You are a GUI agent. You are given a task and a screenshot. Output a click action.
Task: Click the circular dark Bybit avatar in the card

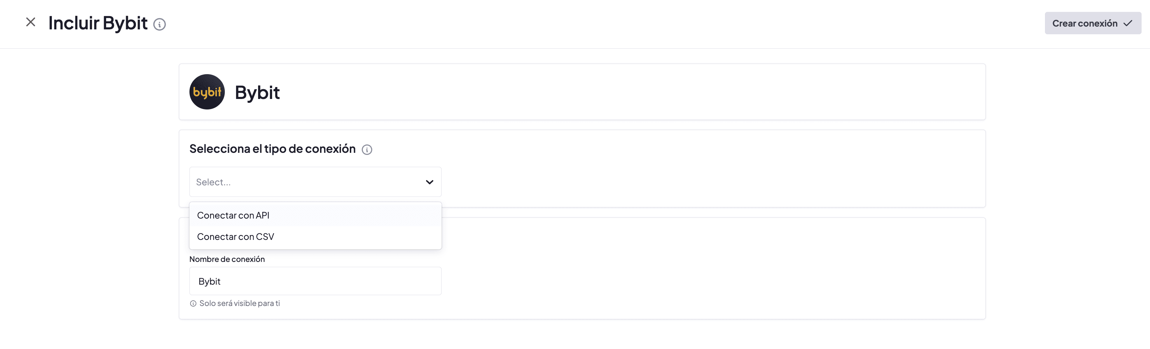207,92
